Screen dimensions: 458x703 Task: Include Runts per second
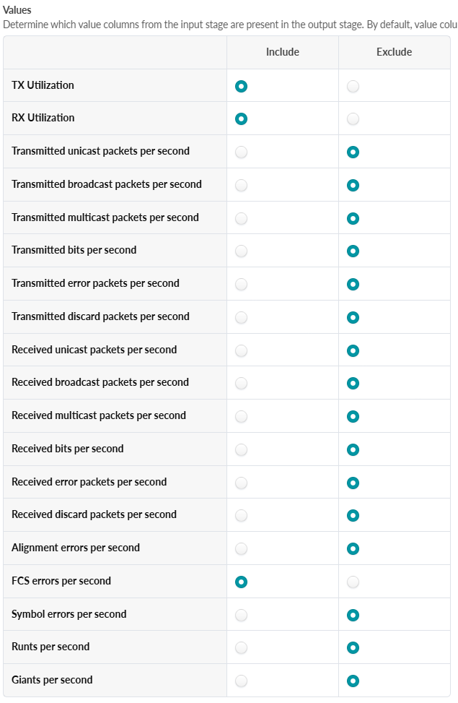[241, 648]
